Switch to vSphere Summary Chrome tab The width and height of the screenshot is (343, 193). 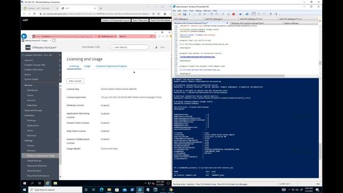[x=41, y=9]
